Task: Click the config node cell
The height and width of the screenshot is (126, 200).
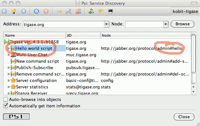Action: coord(107,81)
